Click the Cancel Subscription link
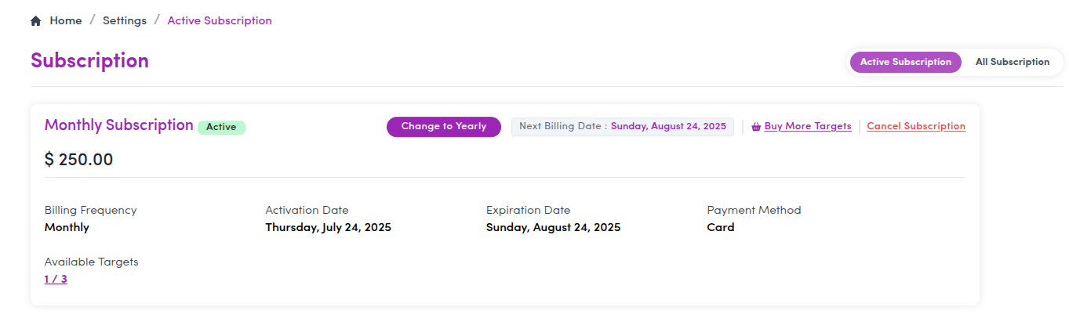The height and width of the screenshot is (336, 1069). pos(916,126)
